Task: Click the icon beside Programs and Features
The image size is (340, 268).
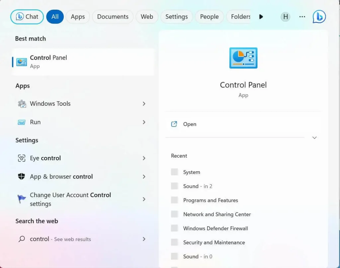Action: pyautogui.click(x=174, y=200)
